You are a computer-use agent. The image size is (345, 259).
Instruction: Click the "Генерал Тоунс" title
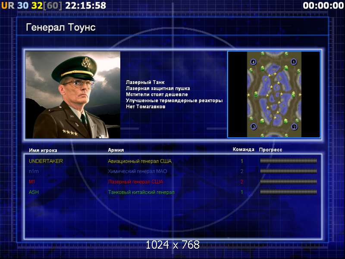(61, 27)
